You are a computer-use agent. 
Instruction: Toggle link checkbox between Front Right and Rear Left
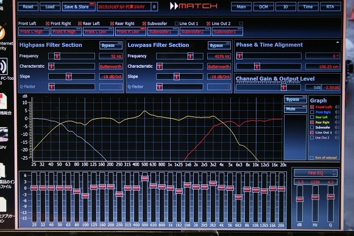(x=80, y=24)
